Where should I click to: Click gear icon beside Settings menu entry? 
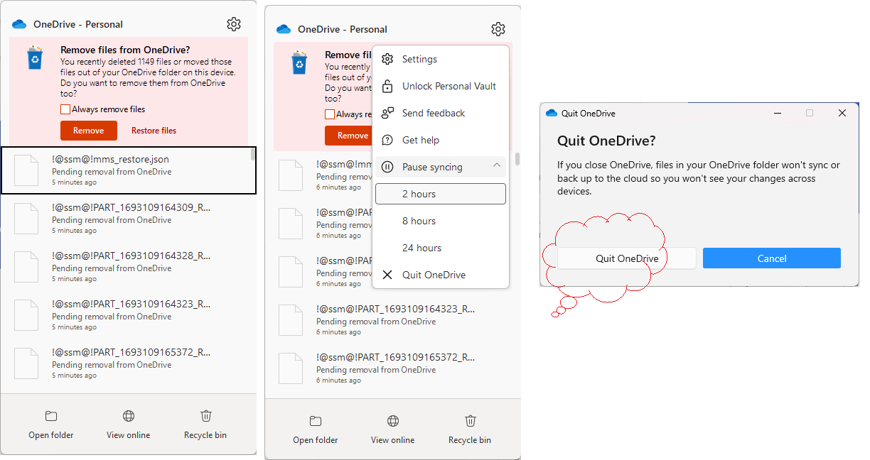point(387,59)
